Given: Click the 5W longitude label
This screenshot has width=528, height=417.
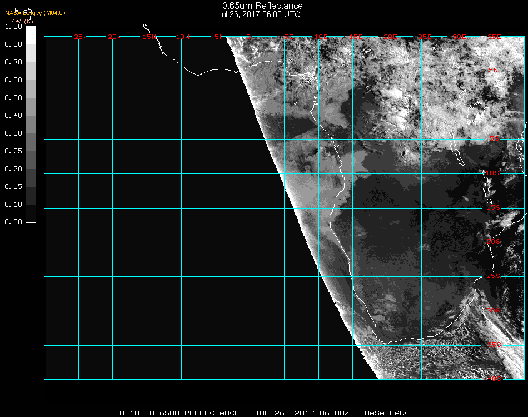Looking at the screenshot, I should point(219,37).
